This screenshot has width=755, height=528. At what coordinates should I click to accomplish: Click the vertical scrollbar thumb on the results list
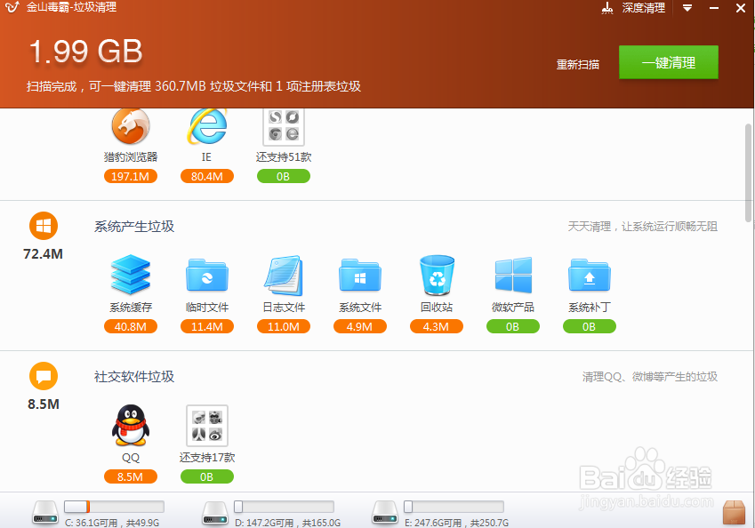tap(749, 172)
